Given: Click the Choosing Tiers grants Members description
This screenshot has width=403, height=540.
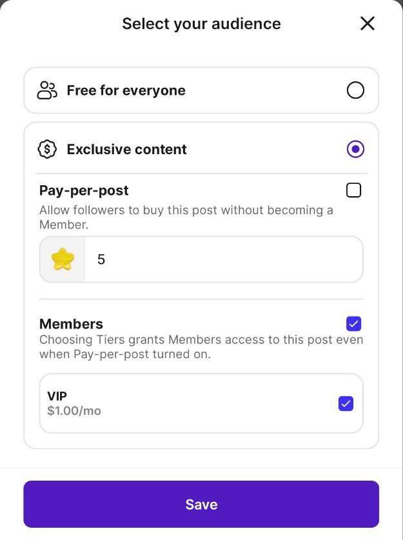Looking at the screenshot, I should click(x=201, y=347).
